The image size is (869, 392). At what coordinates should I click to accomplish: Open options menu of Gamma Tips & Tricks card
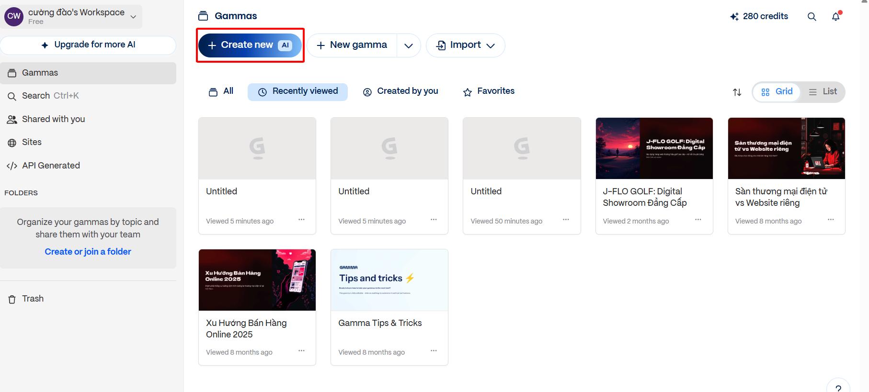434,351
